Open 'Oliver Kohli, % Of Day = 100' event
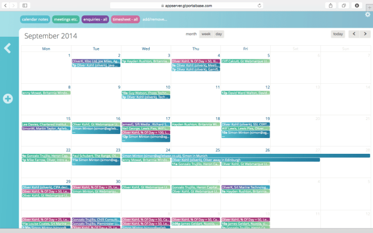Screen dimensions: 373x233 click(146, 132)
